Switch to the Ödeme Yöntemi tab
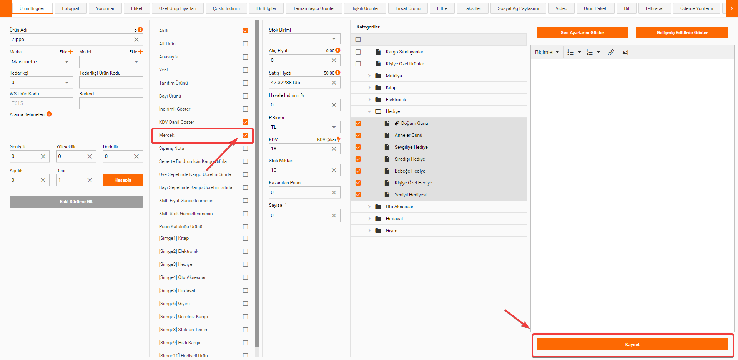The height and width of the screenshot is (360, 738). pos(696,8)
